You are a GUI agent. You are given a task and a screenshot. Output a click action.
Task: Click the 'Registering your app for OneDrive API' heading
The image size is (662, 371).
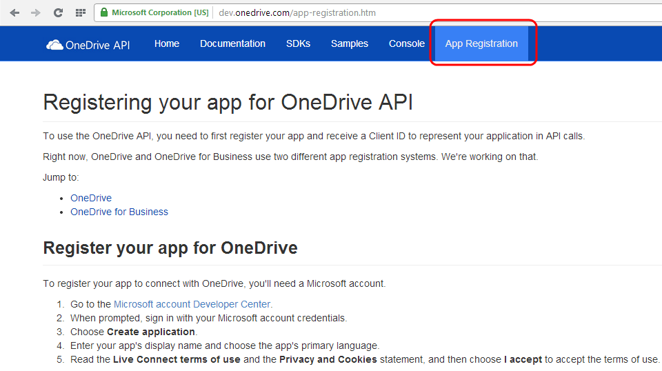tap(228, 103)
